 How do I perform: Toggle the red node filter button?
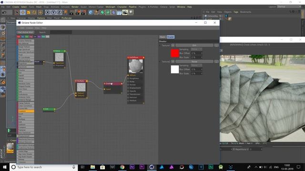click(x=19, y=37)
